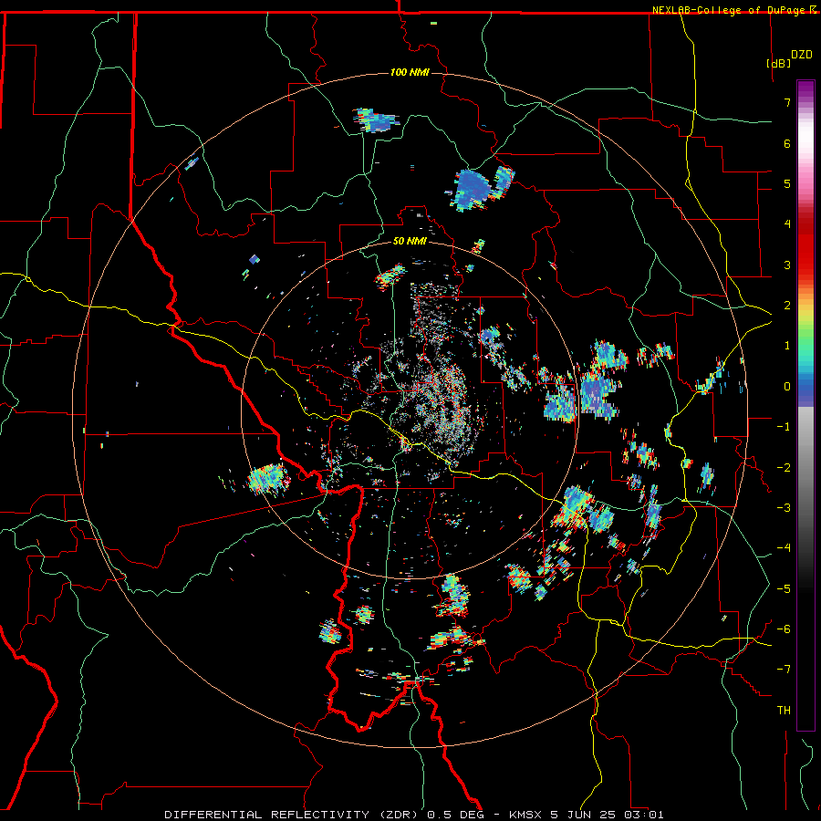
Task: Click the DZD legend title
Action: (x=802, y=55)
